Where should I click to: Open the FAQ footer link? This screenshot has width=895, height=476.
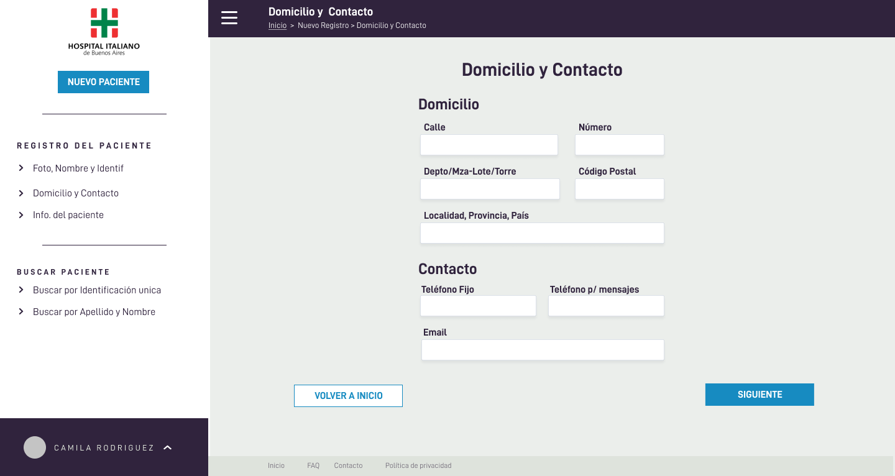point(313,465)
